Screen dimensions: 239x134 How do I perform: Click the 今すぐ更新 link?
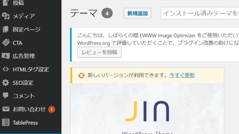pyautogui.click(x=182, y=75)
